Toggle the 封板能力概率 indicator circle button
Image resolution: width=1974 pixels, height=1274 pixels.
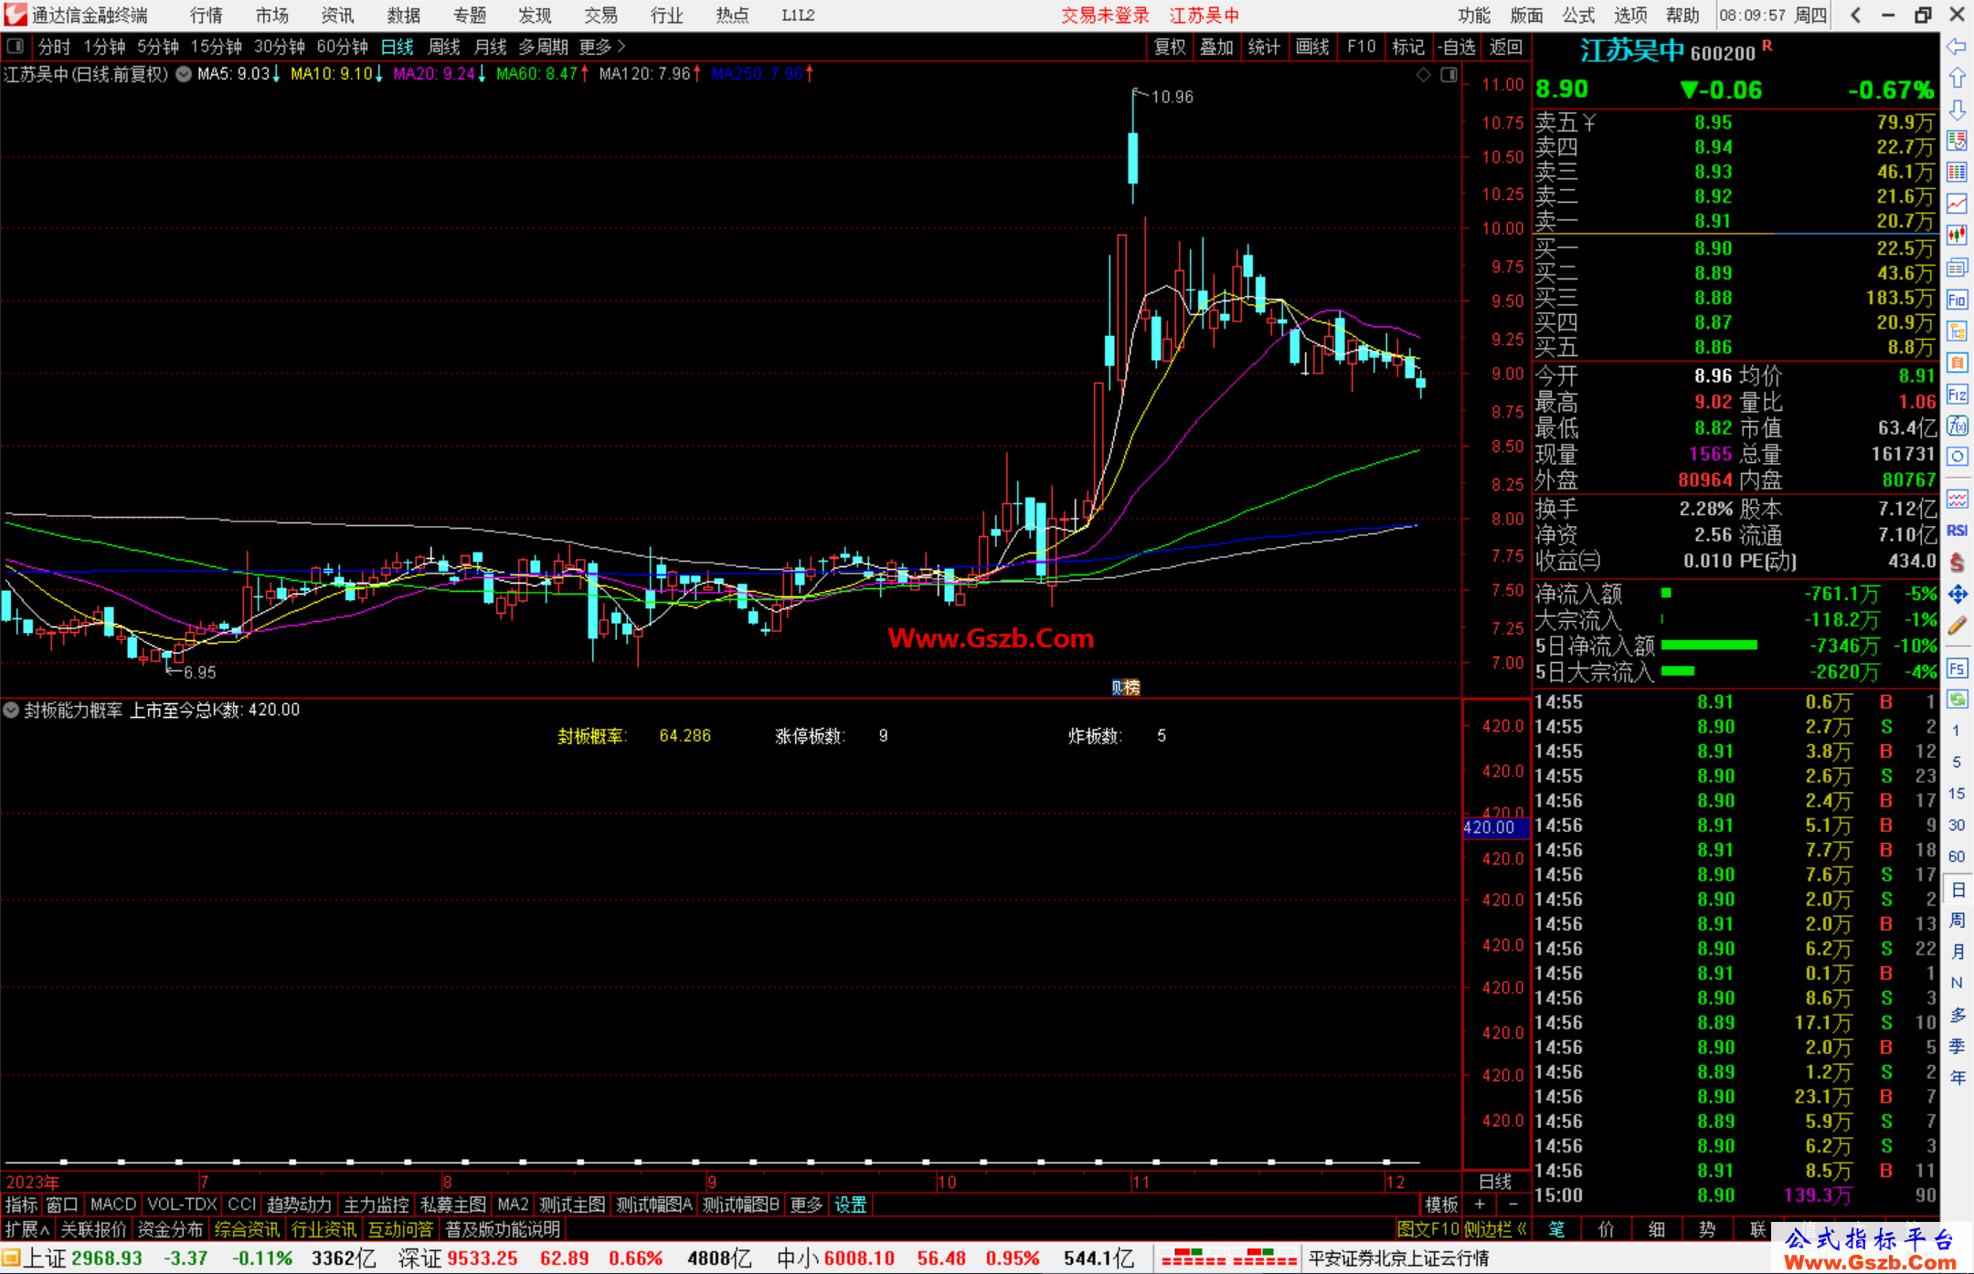tap(11, 710)
